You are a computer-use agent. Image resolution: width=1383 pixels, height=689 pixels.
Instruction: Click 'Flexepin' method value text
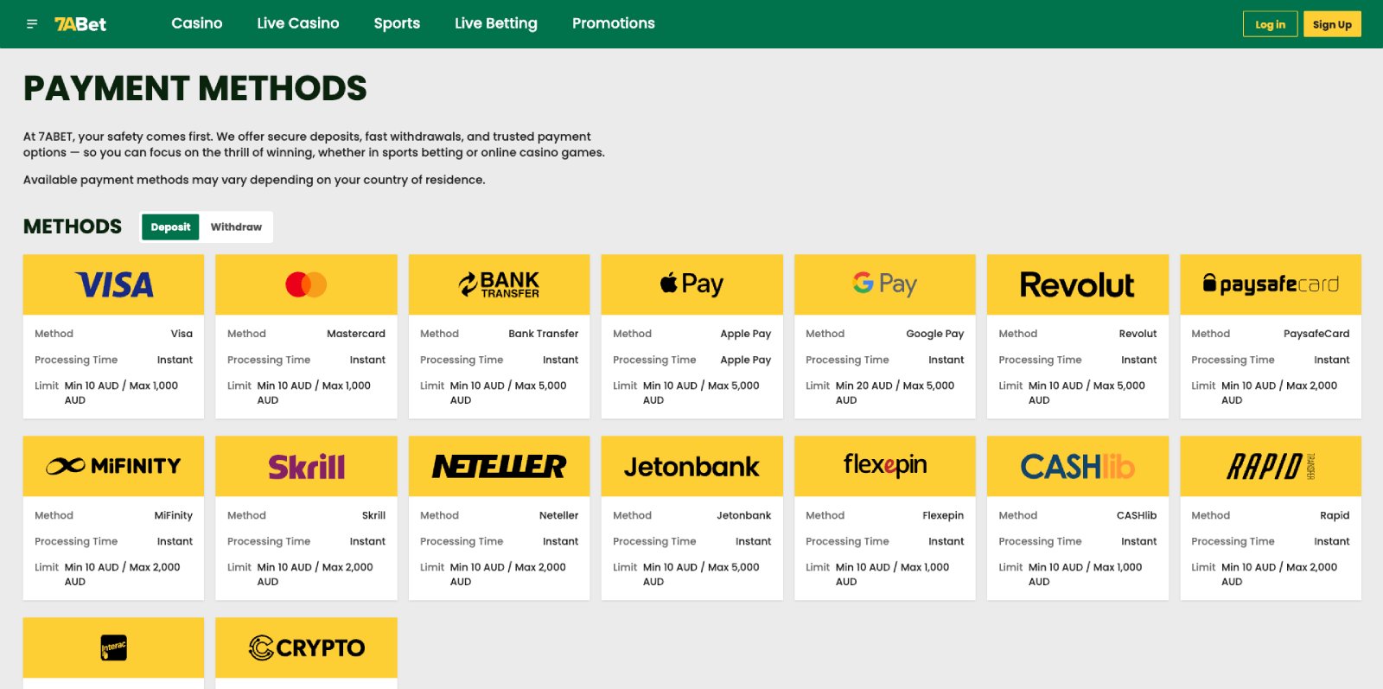click(x=943, y=515)
